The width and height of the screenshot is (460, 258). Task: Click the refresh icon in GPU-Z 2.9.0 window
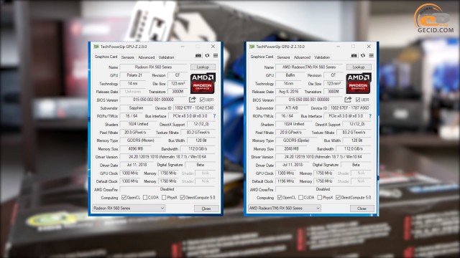pos(207,56)
